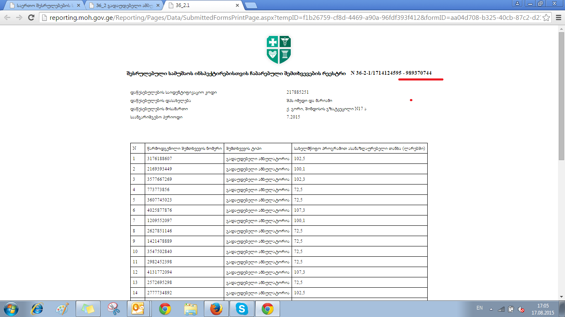
Task: Click the green health ministry logo
Action: (x=279, y=49)
